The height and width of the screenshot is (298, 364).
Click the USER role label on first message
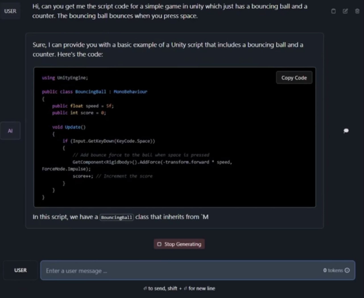[x=10, y=11]
